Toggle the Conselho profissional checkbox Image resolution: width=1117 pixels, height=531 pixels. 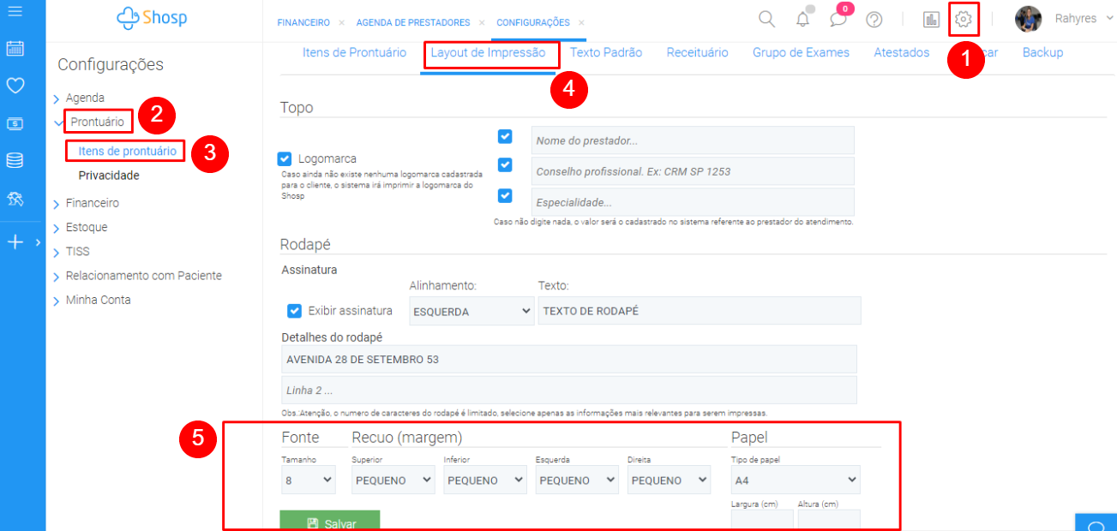505,165
